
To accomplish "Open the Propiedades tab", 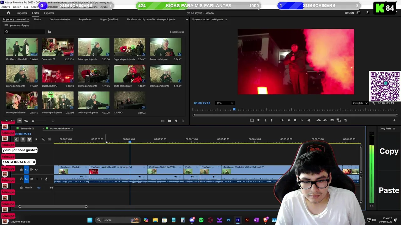I will click(85, 19).
